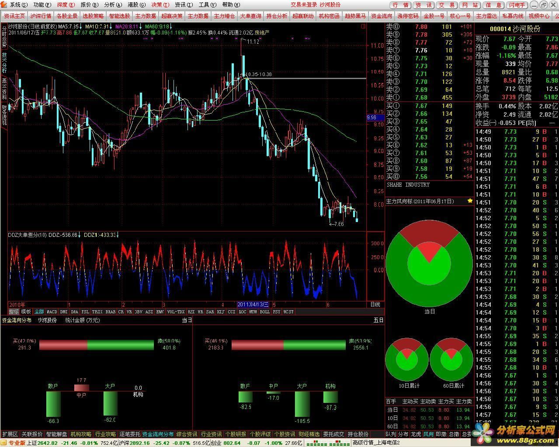This screenshot has height=447, width=559.
Task: Click the 信息 button at top right
Action: (x=493, y=5)
